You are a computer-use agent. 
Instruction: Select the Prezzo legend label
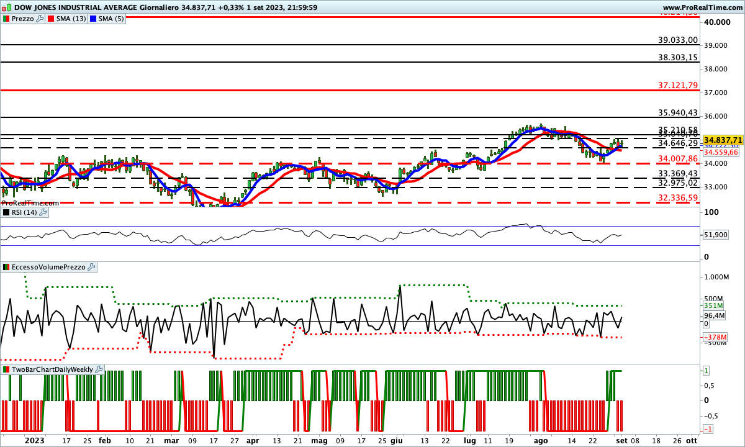coord(23,19)
